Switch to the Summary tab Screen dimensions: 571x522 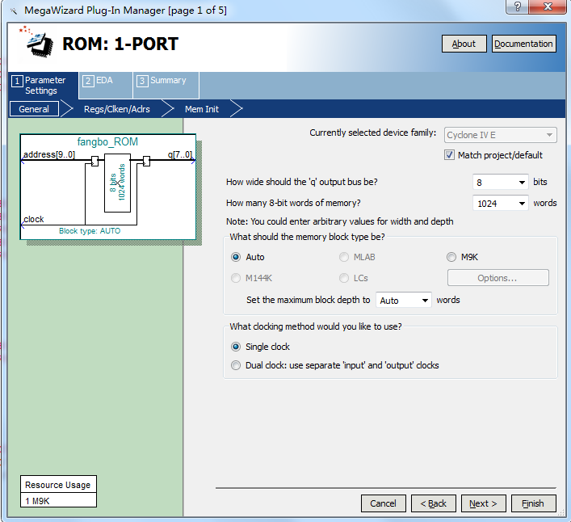coord(166,81)
